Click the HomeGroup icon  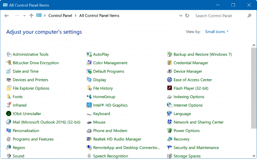89,97
